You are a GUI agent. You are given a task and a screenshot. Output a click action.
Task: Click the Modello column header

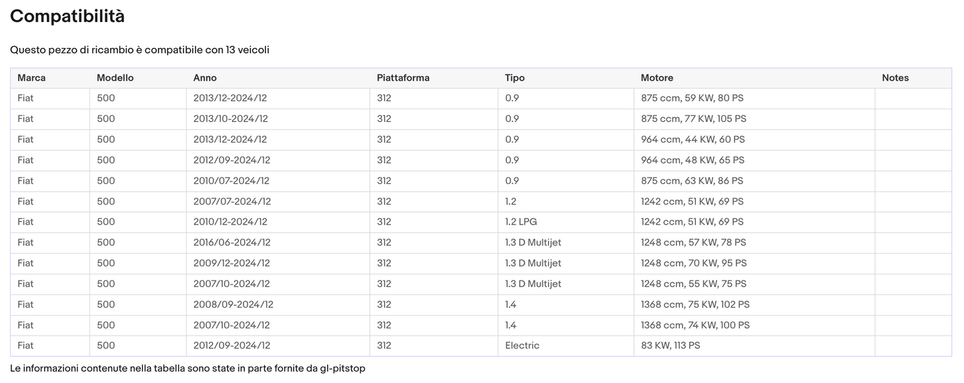(x=115, y=78)
